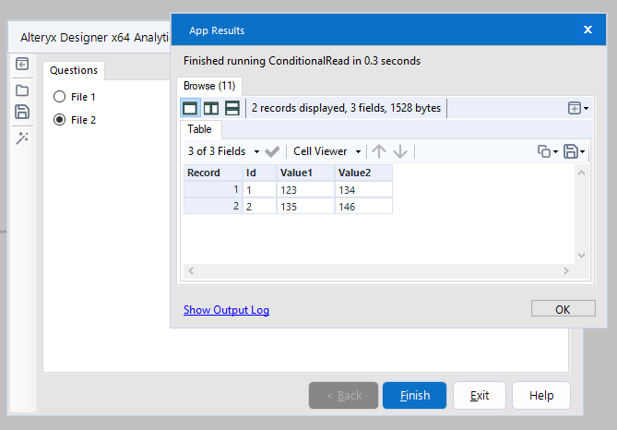This screenshot has width=617, height=430.
Task: Click the magic wand icon in the sidebar
Action: tap(22, 137)
